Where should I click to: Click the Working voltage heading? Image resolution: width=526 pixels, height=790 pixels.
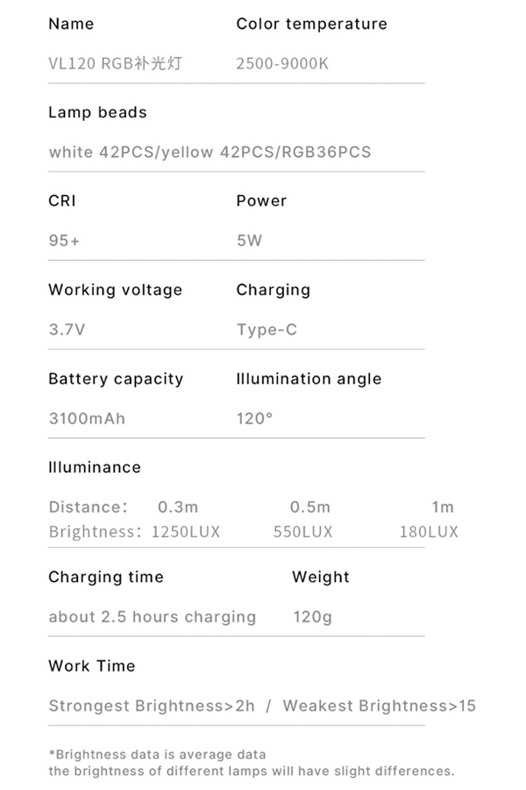[x=115, y=290]
